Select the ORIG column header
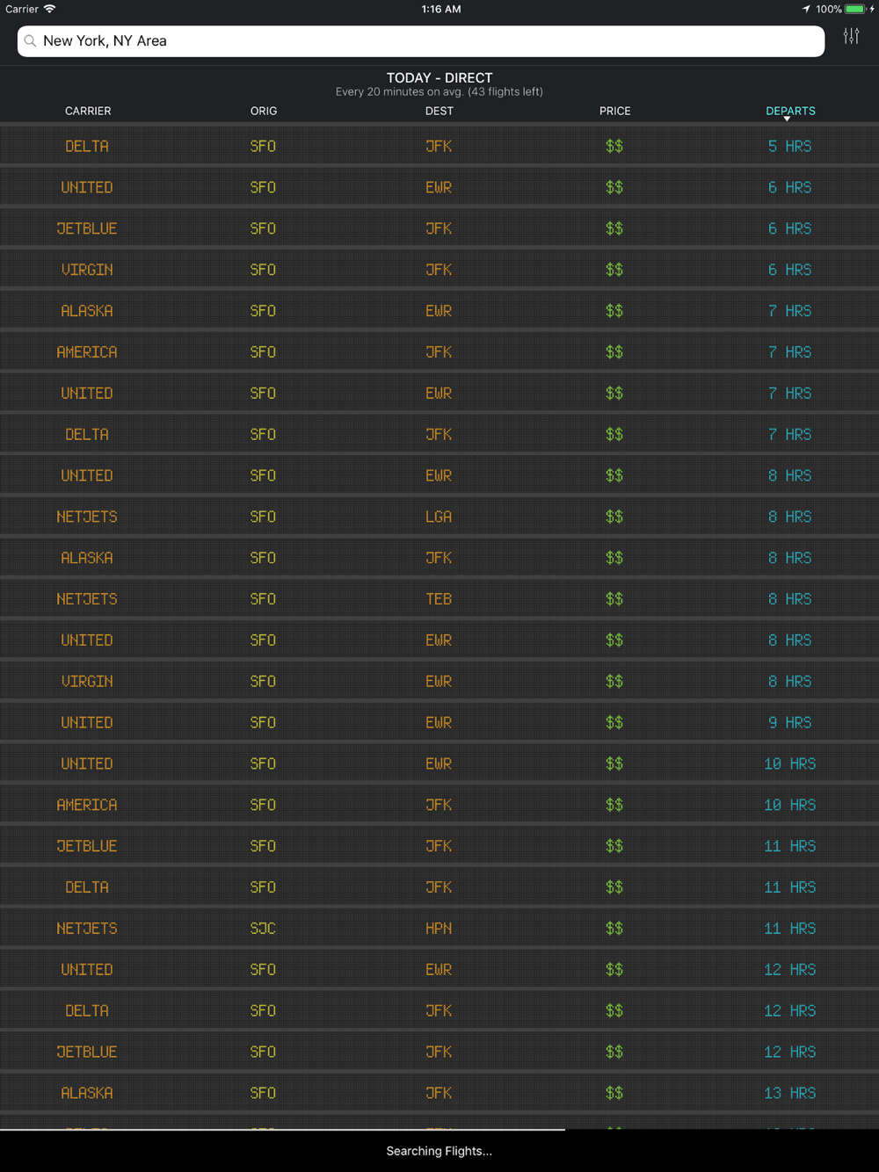The width and height of the screenshot is (879, 1172). point(264,111)
